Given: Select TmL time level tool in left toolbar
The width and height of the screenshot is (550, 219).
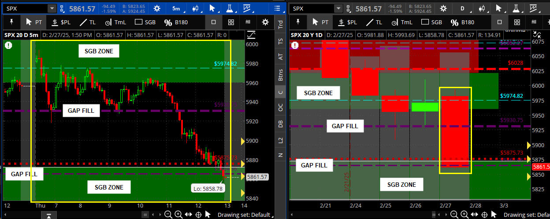Looking at the screenshot, I should click(x=115, y=22).
